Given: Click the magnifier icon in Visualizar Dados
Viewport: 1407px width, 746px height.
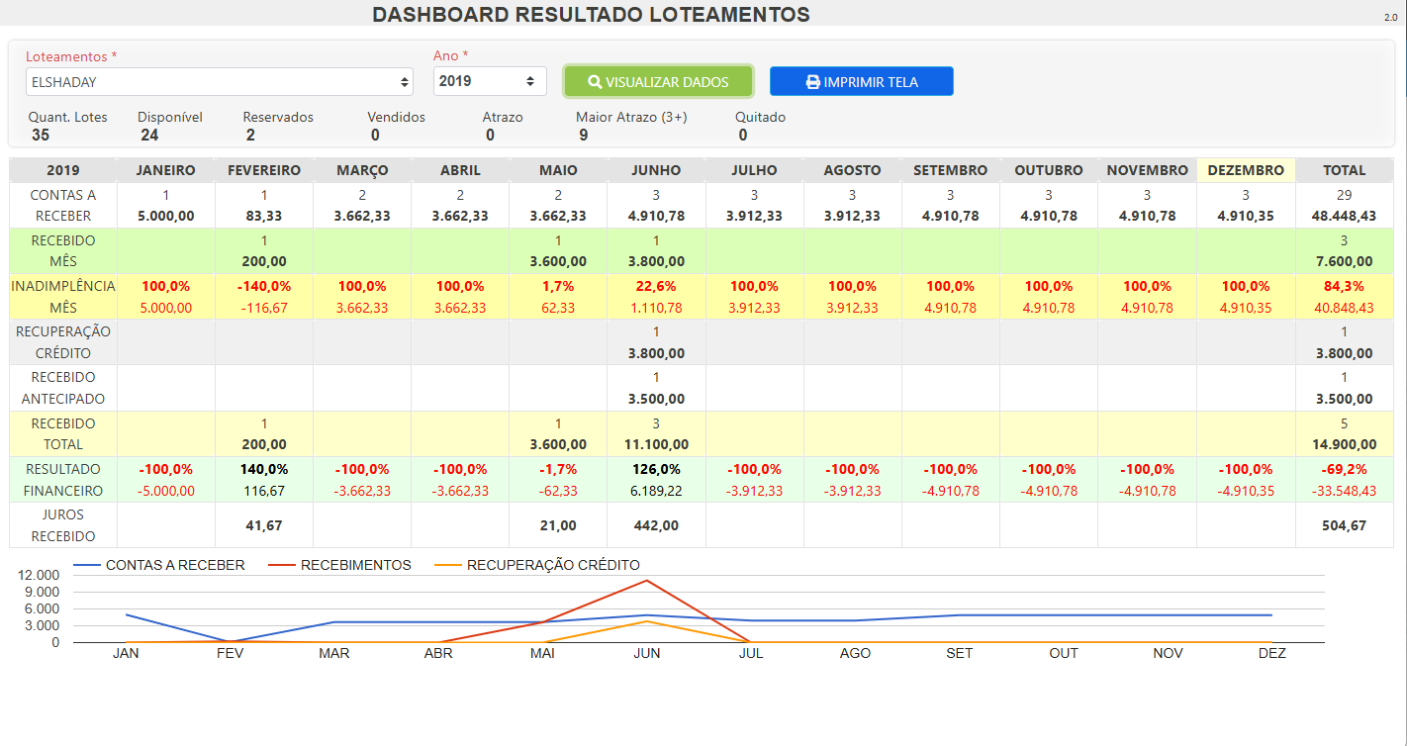Looking at the screenshot, I should tap(595, 82).
